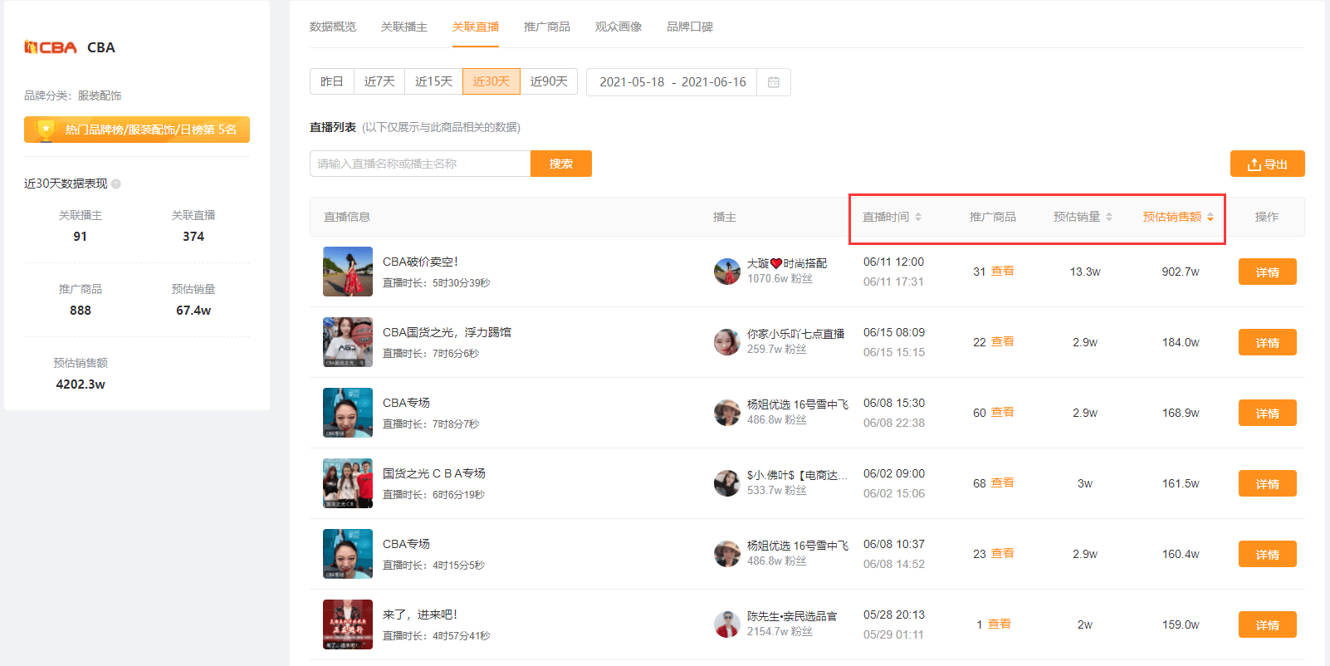Click the title CBA国货之光，浮力踢馆

click(x=447, y=332)
